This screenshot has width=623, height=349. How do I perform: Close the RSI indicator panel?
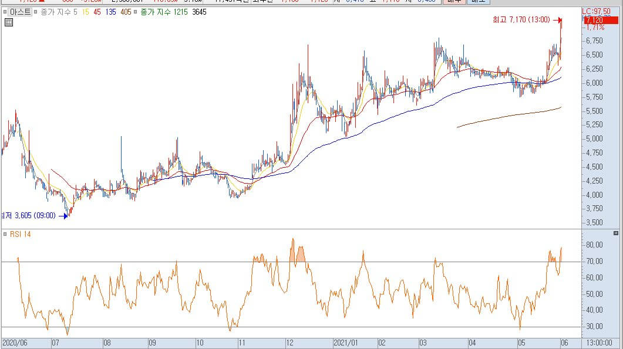616,233
